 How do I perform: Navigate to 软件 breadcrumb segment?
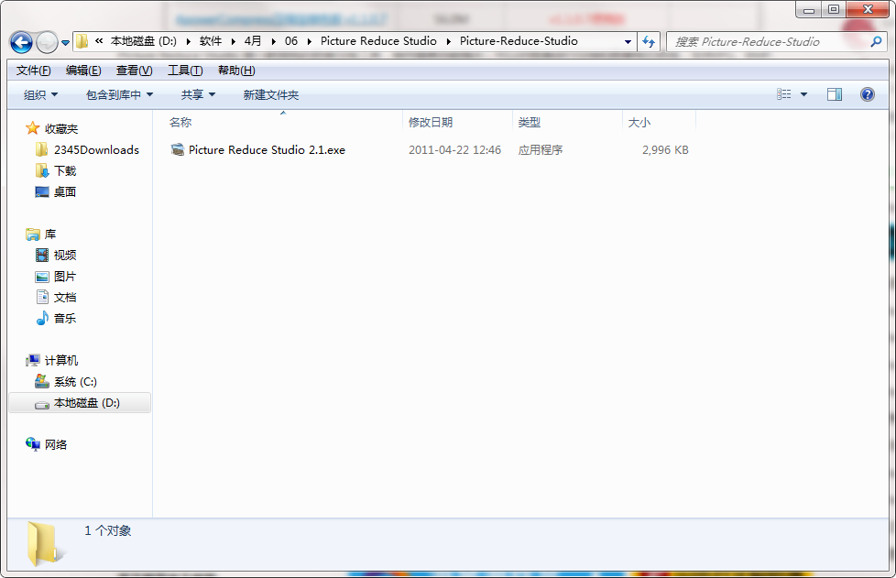coord(211,41)
